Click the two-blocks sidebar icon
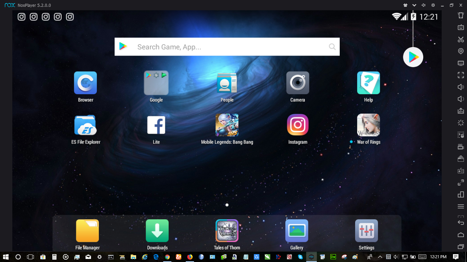The width and height of the screenshot is (467, 262). (461, 194)
